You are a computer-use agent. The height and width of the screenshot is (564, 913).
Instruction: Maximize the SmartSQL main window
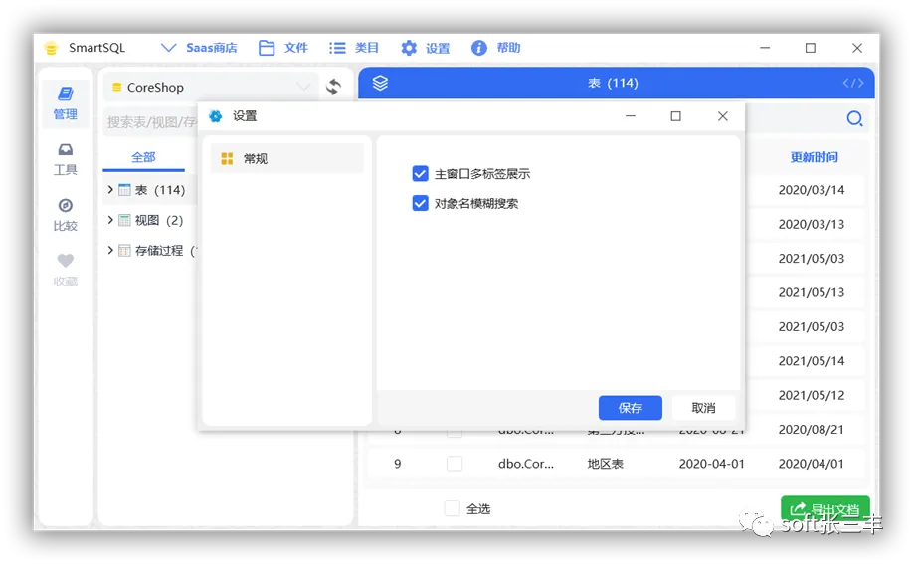(x=810, y=48)
